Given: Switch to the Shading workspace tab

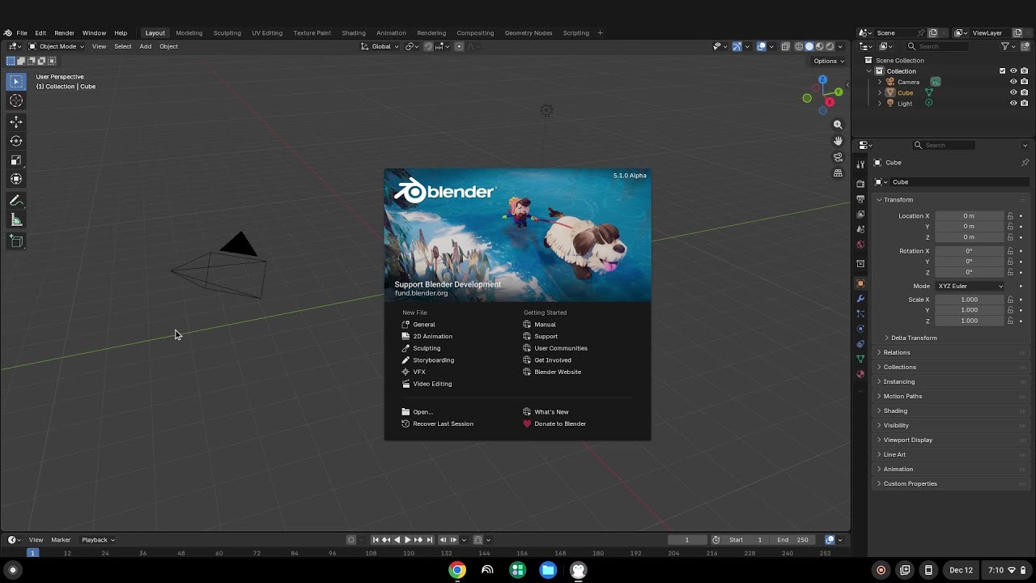Looking at the screenshot, I should click(x=354, y=33).
